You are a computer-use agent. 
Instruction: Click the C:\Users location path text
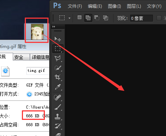pyautogui.click(x=38, y=107)
